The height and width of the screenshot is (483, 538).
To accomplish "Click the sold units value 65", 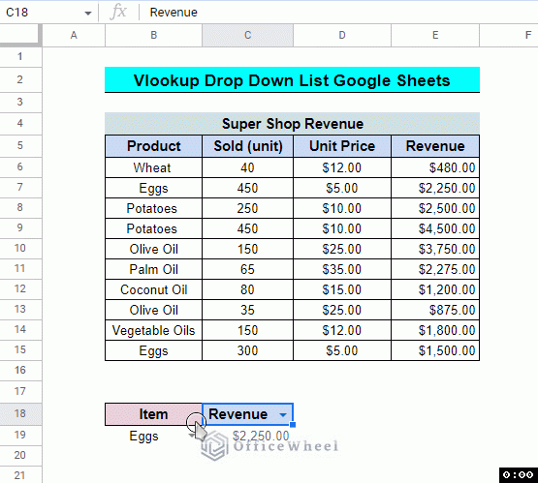I will (x=247, y=269).
